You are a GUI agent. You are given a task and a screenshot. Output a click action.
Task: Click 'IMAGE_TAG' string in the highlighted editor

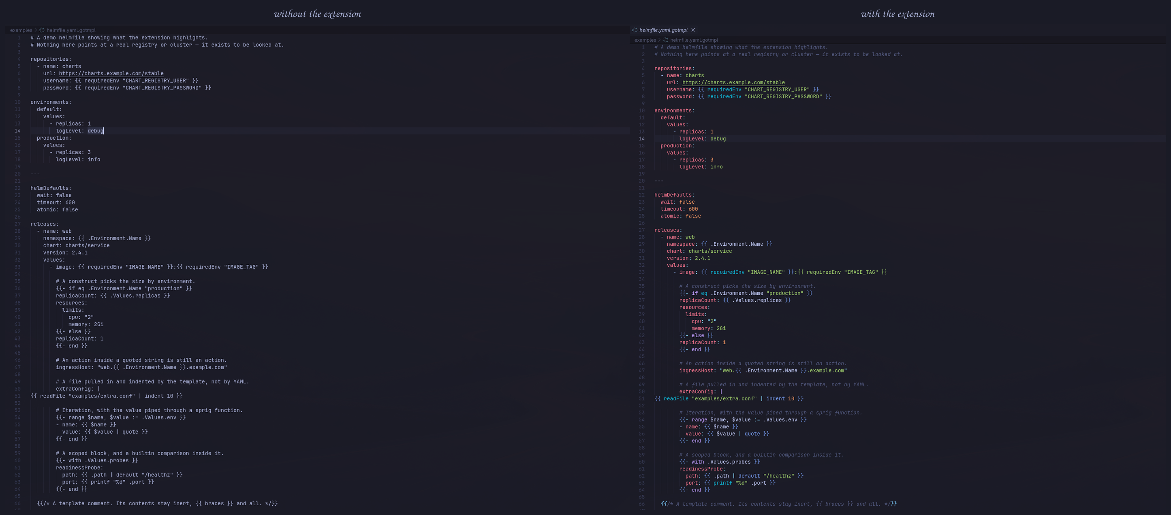(861, 272)
